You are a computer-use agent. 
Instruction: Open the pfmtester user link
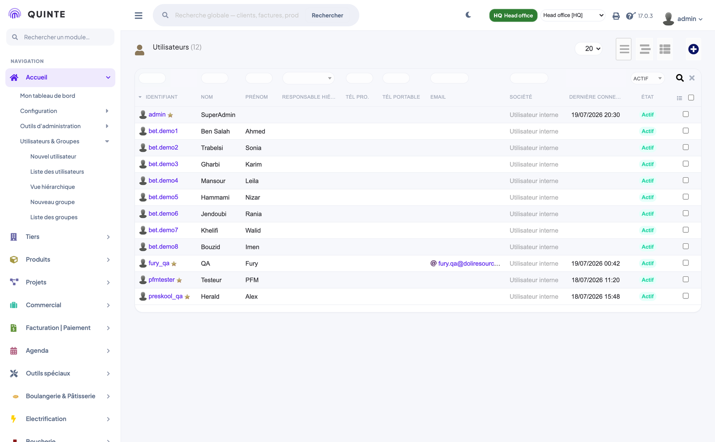(162, 280)
